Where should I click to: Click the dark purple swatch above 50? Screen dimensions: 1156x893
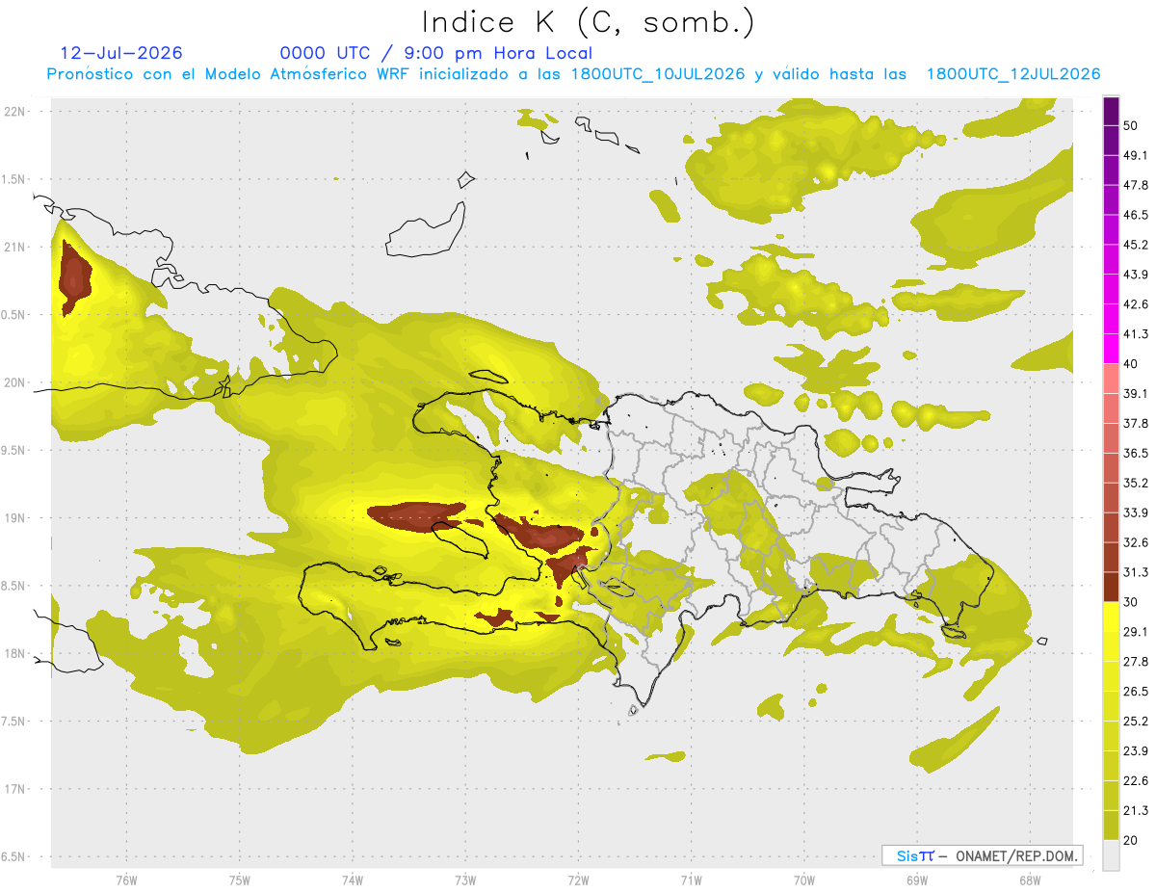pos(1111,111)
